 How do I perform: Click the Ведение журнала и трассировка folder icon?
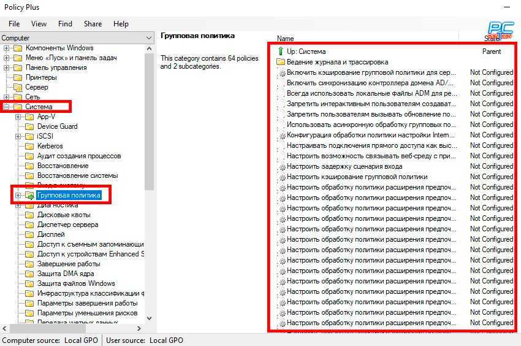click(x=281, y=62)
